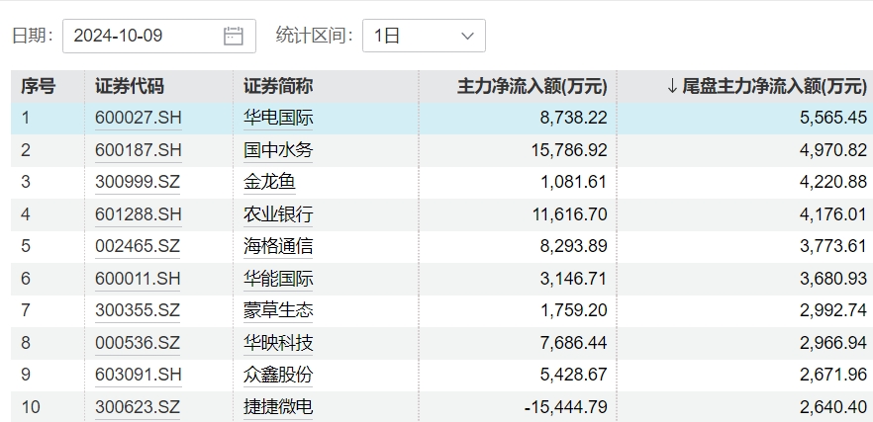This screenshot has height=422, width=873.
Task: Open stock code 601288.SH link
Action: coord(139,214)
